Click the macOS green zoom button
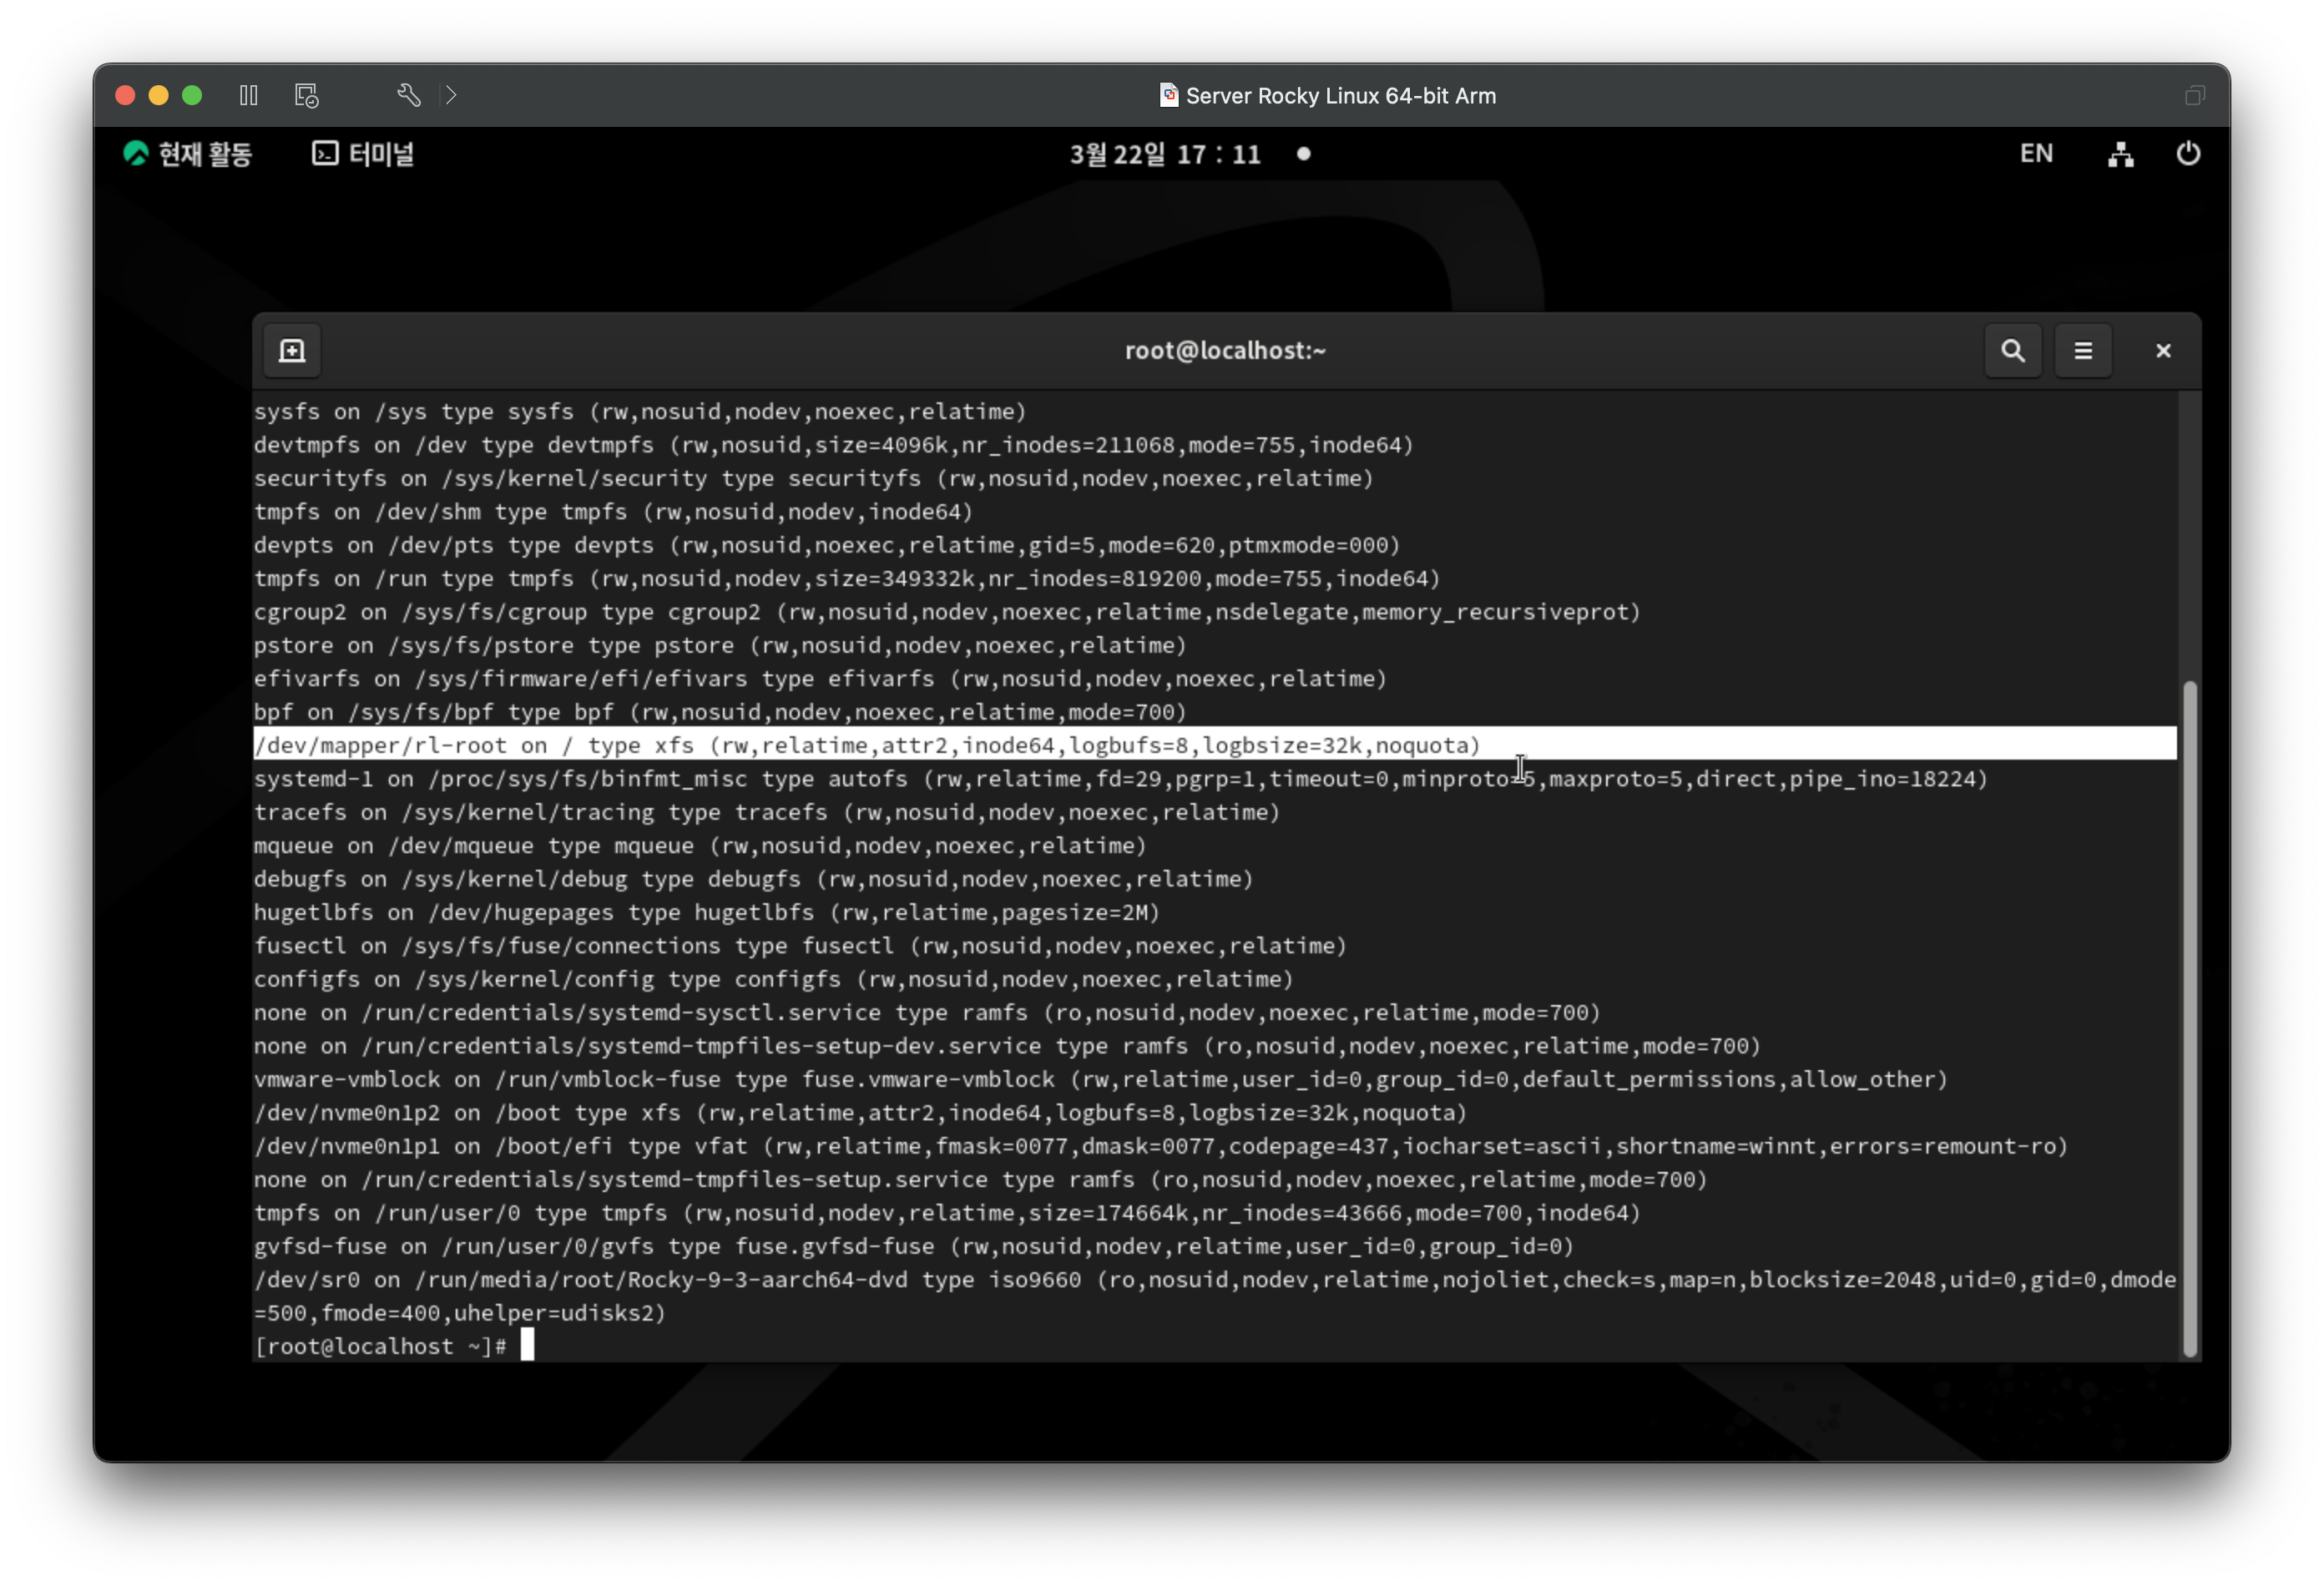This screenshot has height=1586, width=2324. pyautogui.click(x=192, y=95)
